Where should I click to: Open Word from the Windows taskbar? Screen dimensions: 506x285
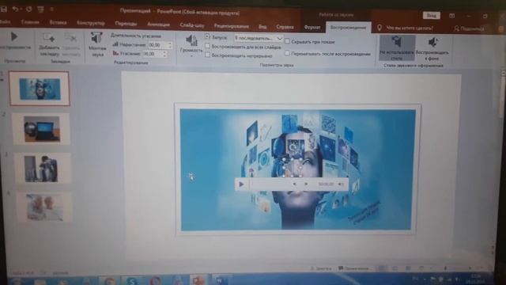point(221,280)
